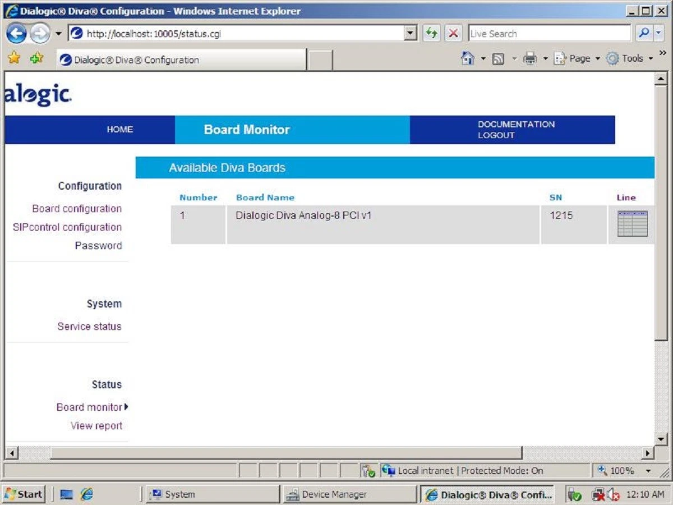The height and width of the screenshot is (505, 673).
Task: Expand the zoom level dropdown arrow
Action: click(649, 471)
